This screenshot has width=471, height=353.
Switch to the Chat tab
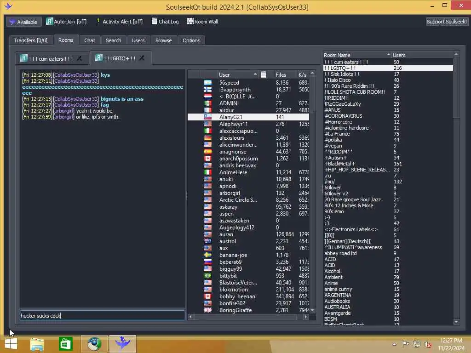coord(90,40)
